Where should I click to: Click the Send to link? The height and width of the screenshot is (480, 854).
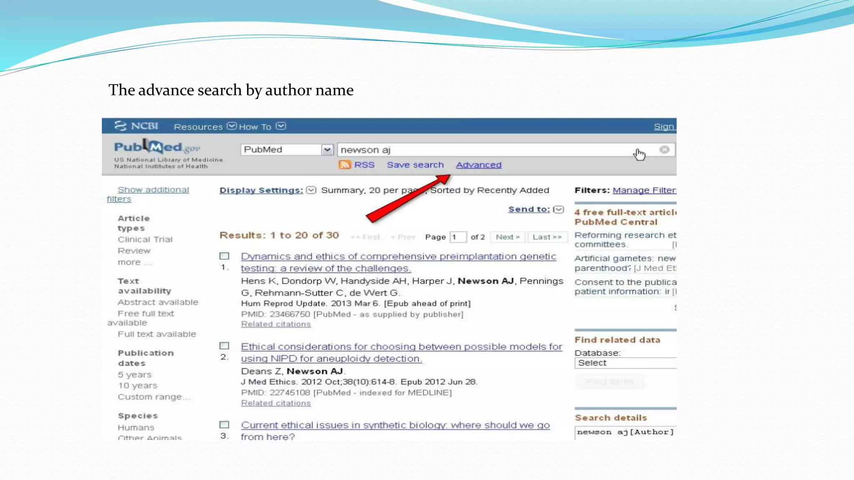click(529, 209)
